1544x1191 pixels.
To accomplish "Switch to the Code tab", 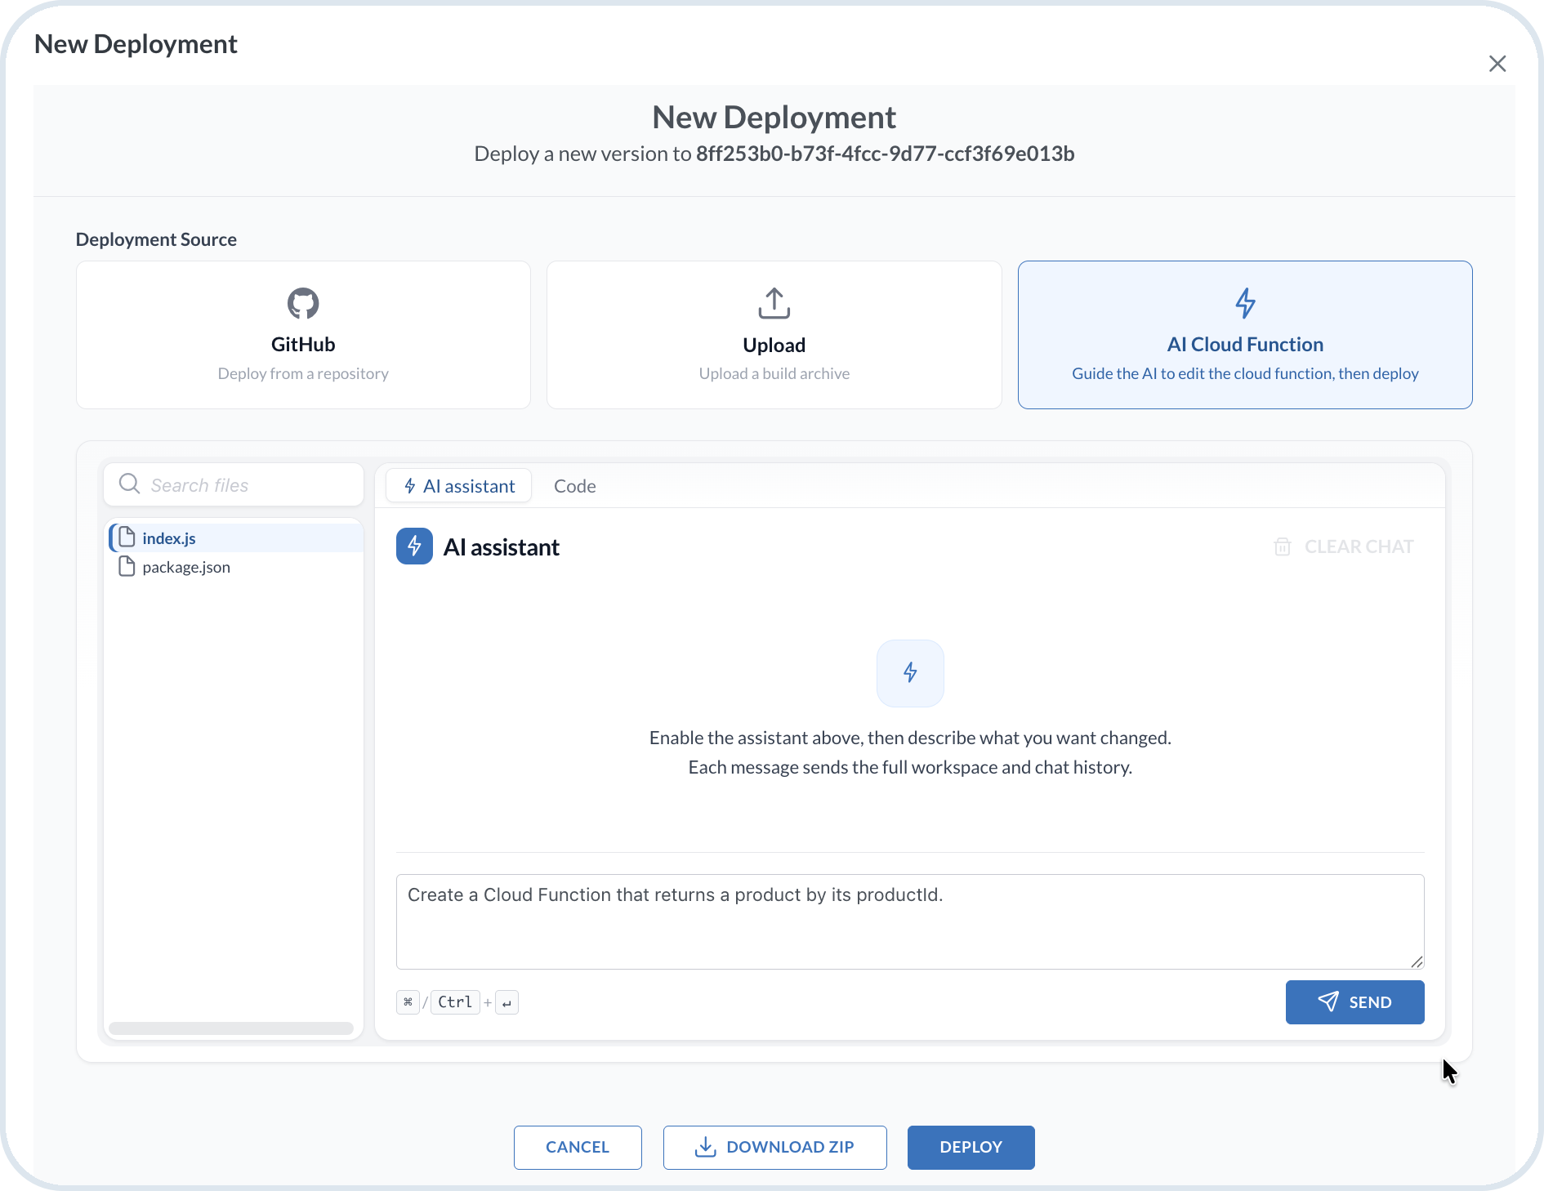I will [575, 486].
